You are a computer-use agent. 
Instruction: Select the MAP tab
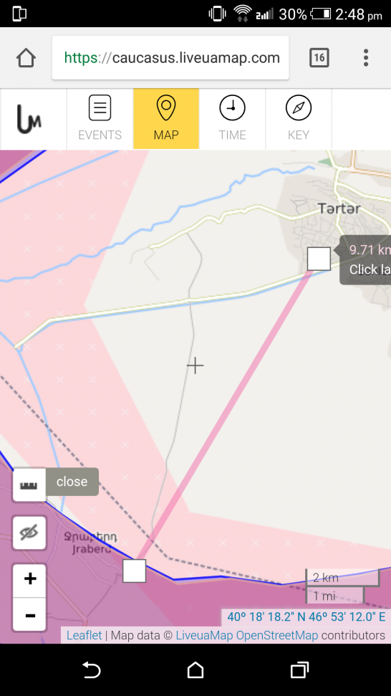coord(166,118)
